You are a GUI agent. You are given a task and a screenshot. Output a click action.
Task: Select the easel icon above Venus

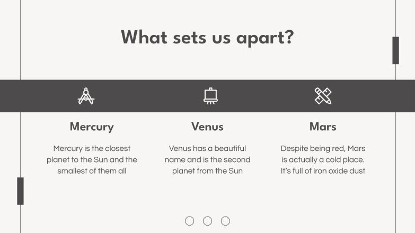210,96
